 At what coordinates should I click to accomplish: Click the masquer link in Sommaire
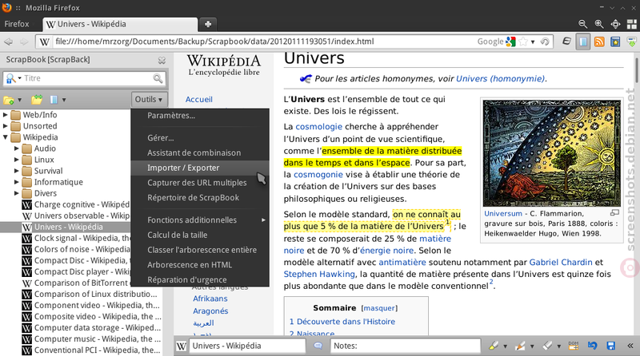click(x=379, y=308)
